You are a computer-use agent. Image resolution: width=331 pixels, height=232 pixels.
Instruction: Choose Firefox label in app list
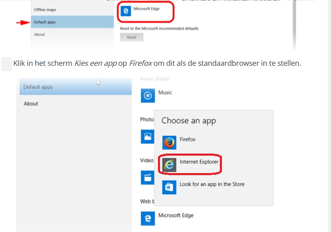[187, 139]
